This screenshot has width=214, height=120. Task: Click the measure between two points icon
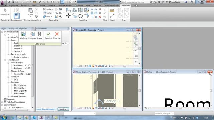[112, 16]
